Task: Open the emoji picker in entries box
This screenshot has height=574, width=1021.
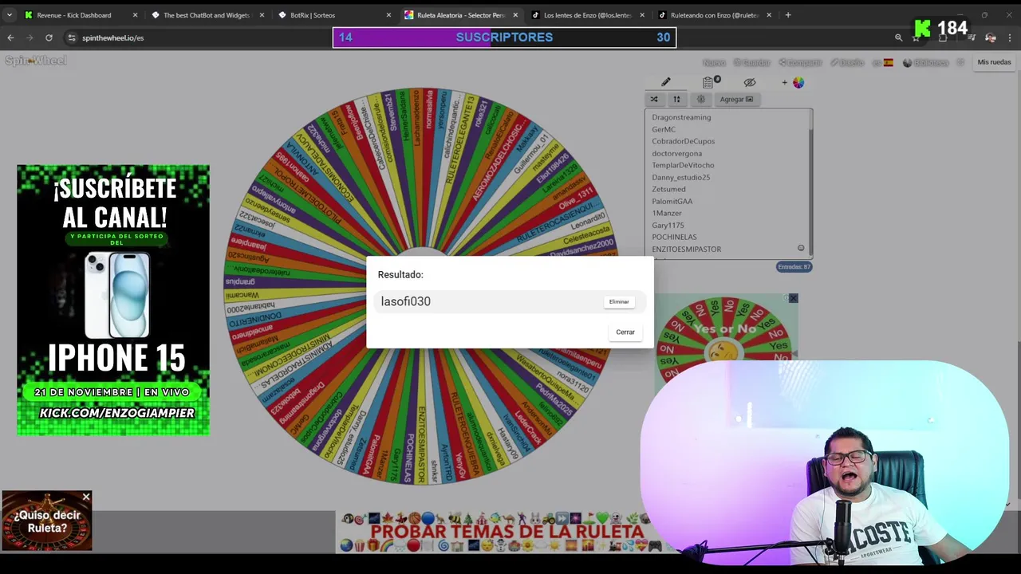Action: tap(801, 248)
